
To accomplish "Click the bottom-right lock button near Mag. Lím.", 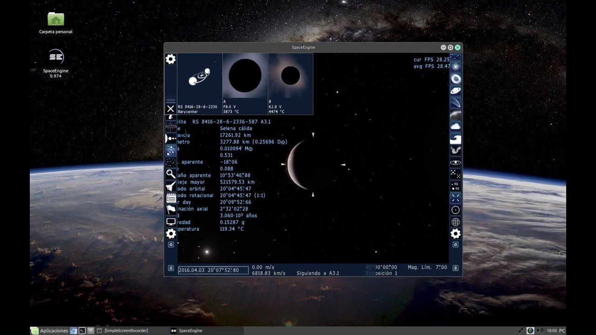I will click(x=455, y=268).
